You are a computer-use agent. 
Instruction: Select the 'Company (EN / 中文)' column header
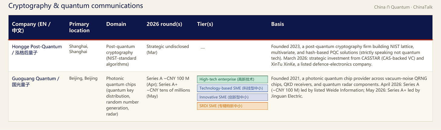[x=31, y=27]
